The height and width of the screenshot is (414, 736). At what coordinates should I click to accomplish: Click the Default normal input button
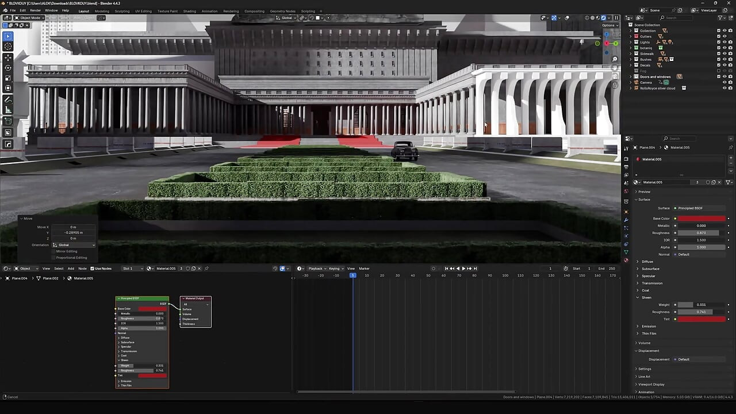(x=701, y=254)
